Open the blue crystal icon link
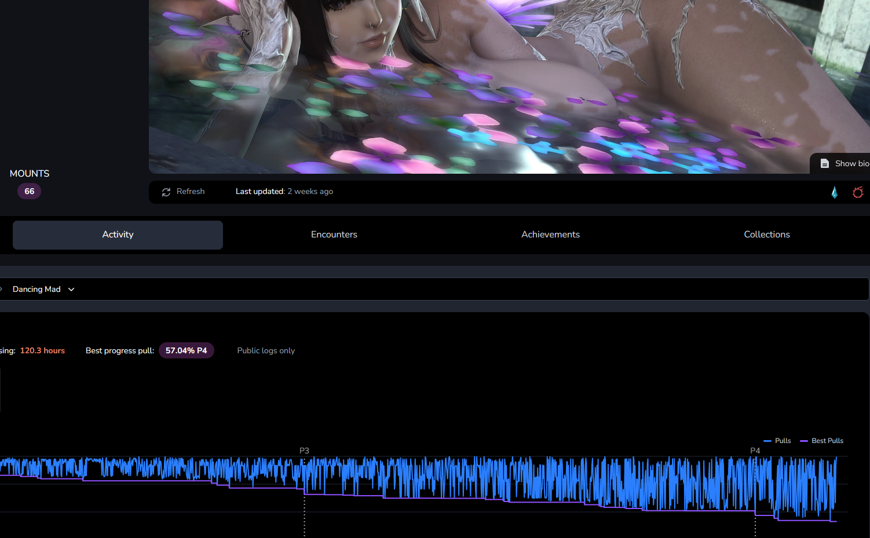This screenshot has height=538, width=870. [x=834, y=192]
